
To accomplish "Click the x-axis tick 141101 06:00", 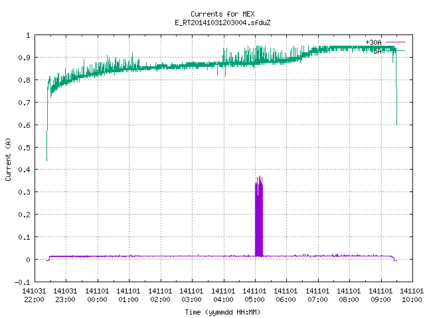I will [286, 295].
